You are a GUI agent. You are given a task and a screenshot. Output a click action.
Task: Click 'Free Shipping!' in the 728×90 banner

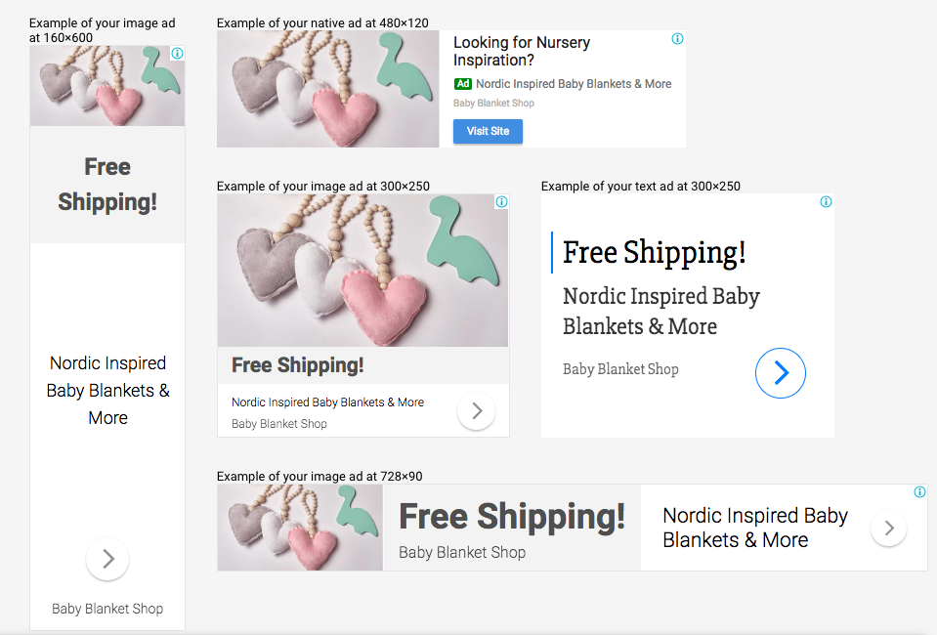pos(512,516)
